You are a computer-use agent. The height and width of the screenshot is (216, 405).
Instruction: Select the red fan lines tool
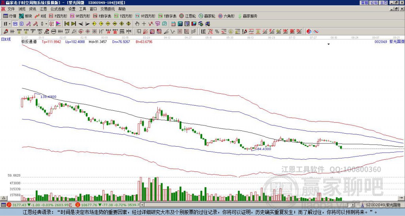click(146, 32)
